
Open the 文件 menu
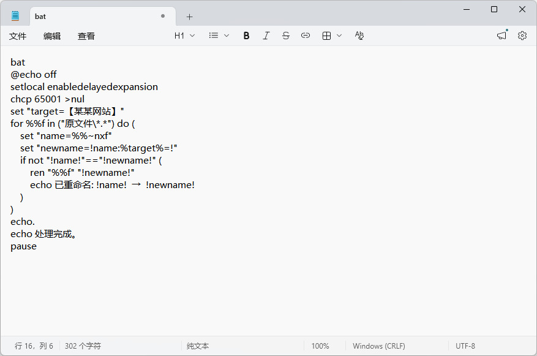click(x=18, y=36)
